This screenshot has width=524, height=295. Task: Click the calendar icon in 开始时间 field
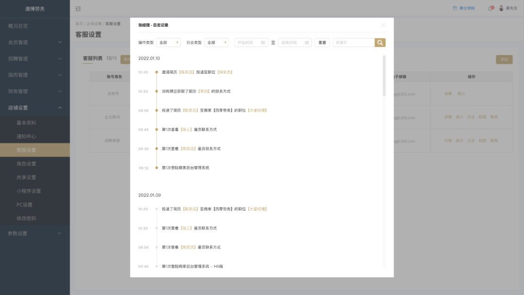(x=263, y=42)
